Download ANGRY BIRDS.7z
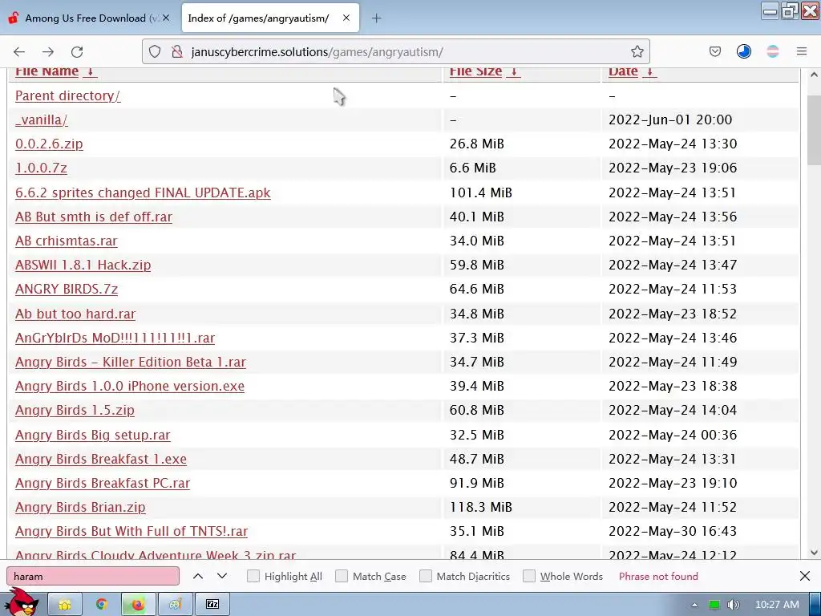Screen dimensions: 821x616 click(67, 289)
